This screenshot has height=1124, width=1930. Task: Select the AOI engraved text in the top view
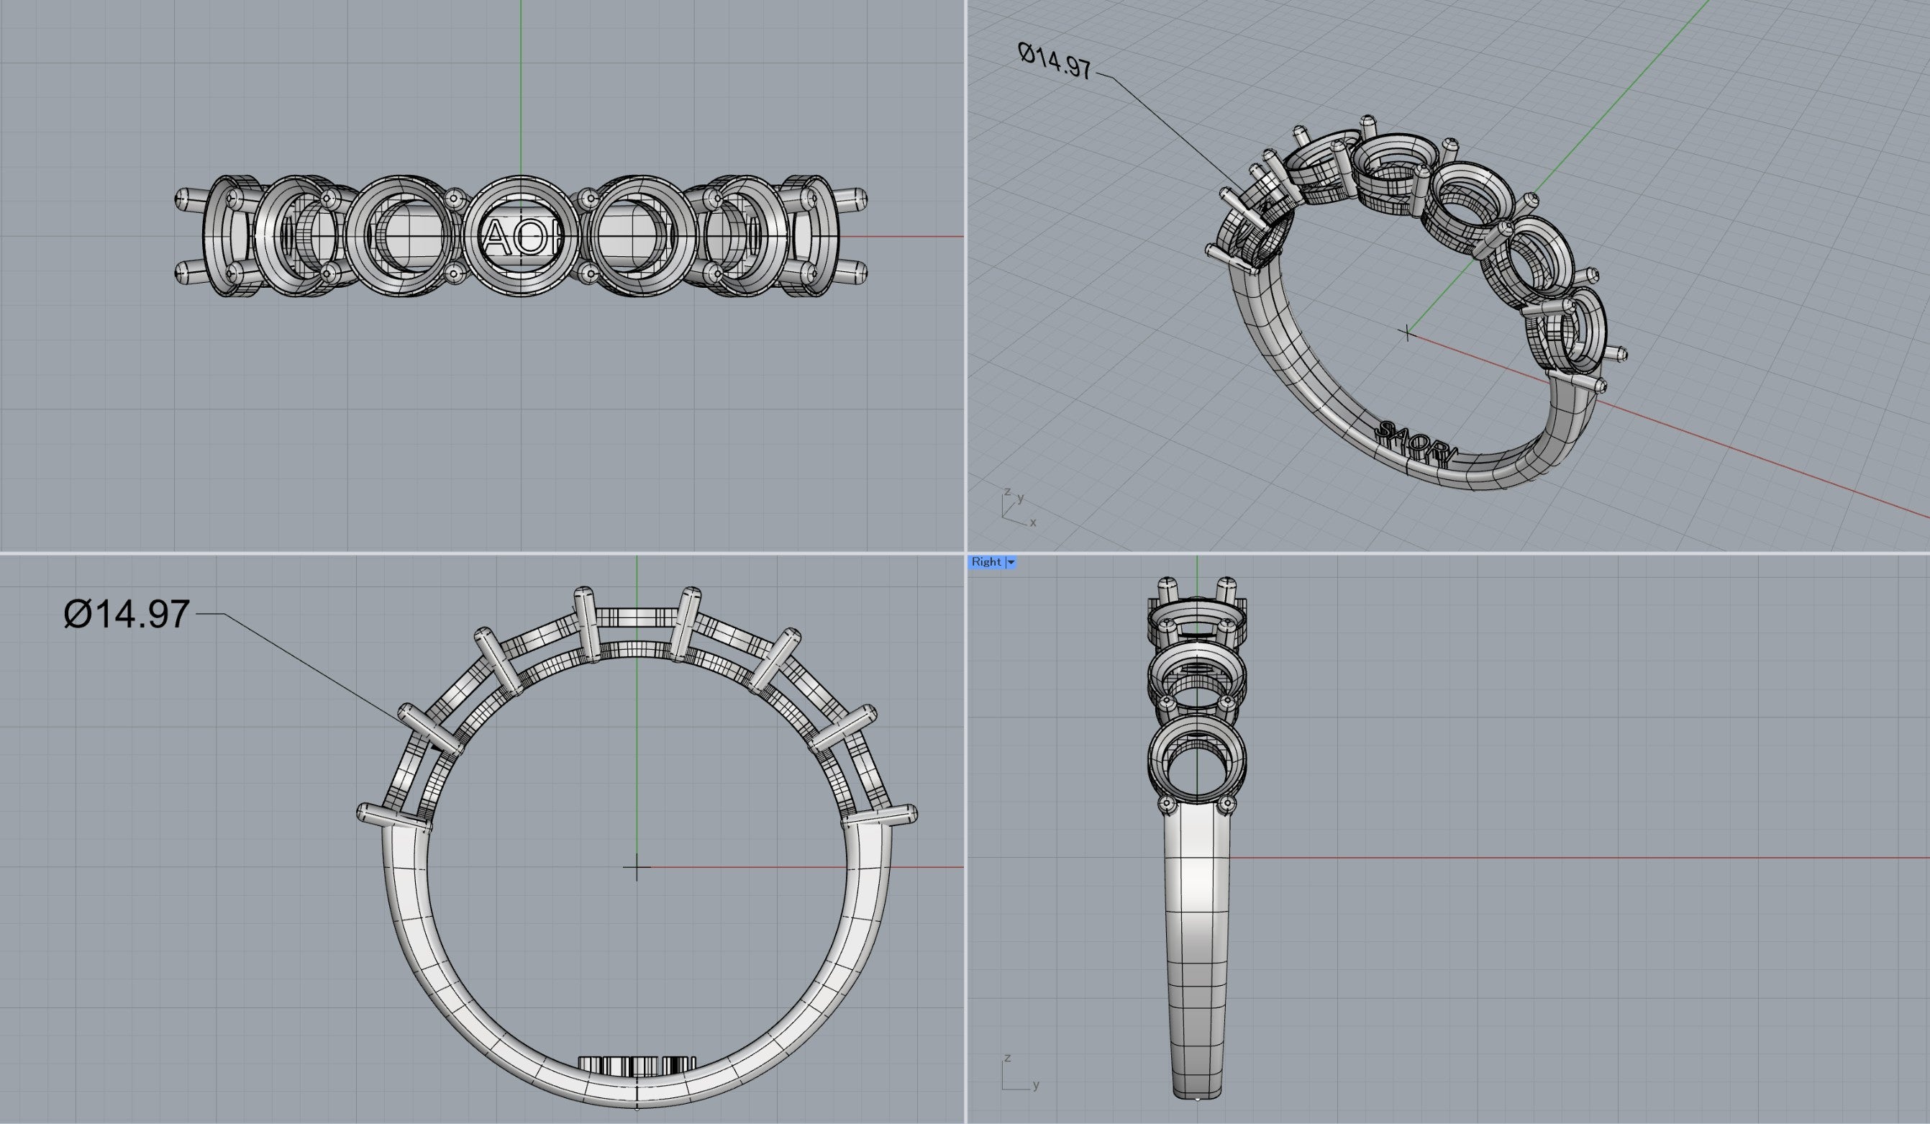point(519,238)
